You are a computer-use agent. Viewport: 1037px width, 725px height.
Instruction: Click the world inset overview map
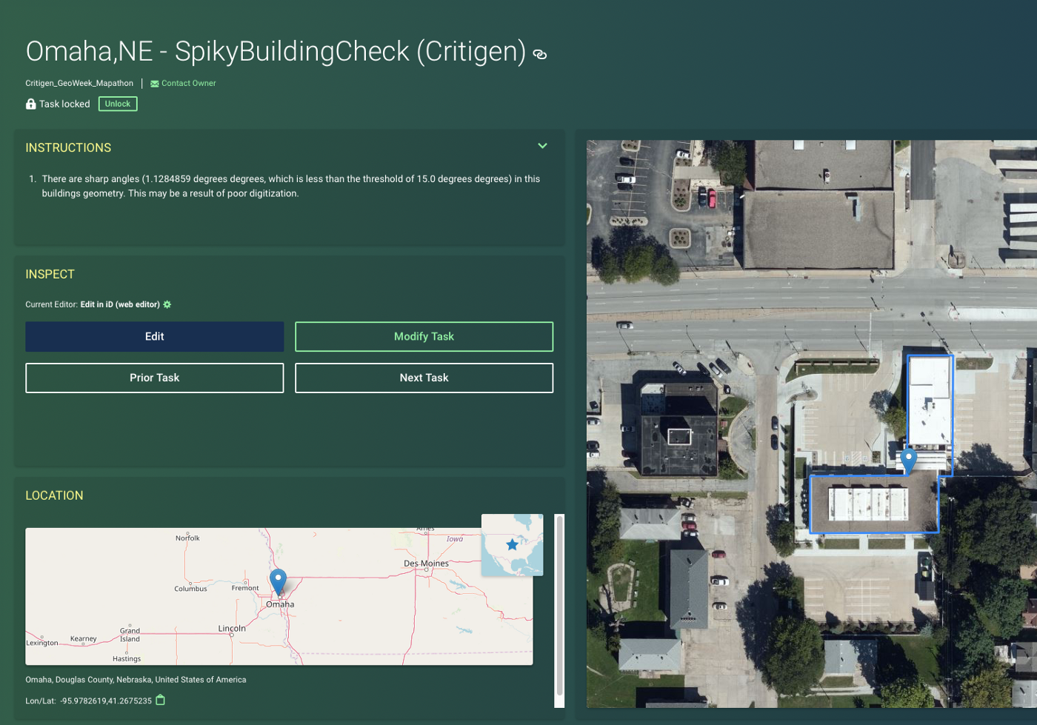click(512, 545)
